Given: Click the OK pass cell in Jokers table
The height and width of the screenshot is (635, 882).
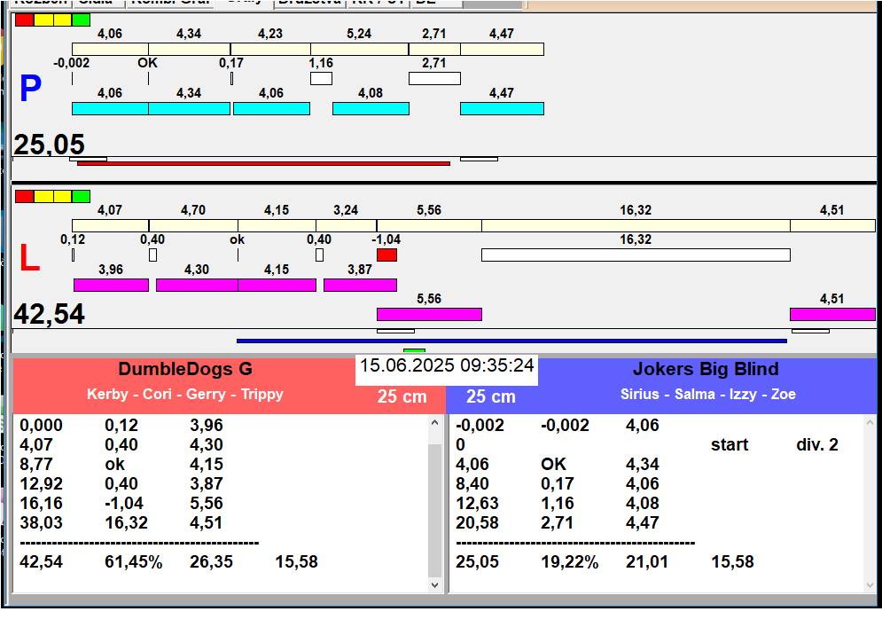Looking at the screenshot, I should (x=553, y=465).
